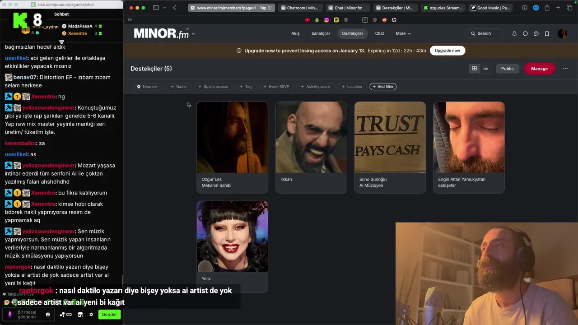The height and width of the screenshot is (325, 578).
Task: Click the Safari address bar URL
Action: tap(227, 8)
